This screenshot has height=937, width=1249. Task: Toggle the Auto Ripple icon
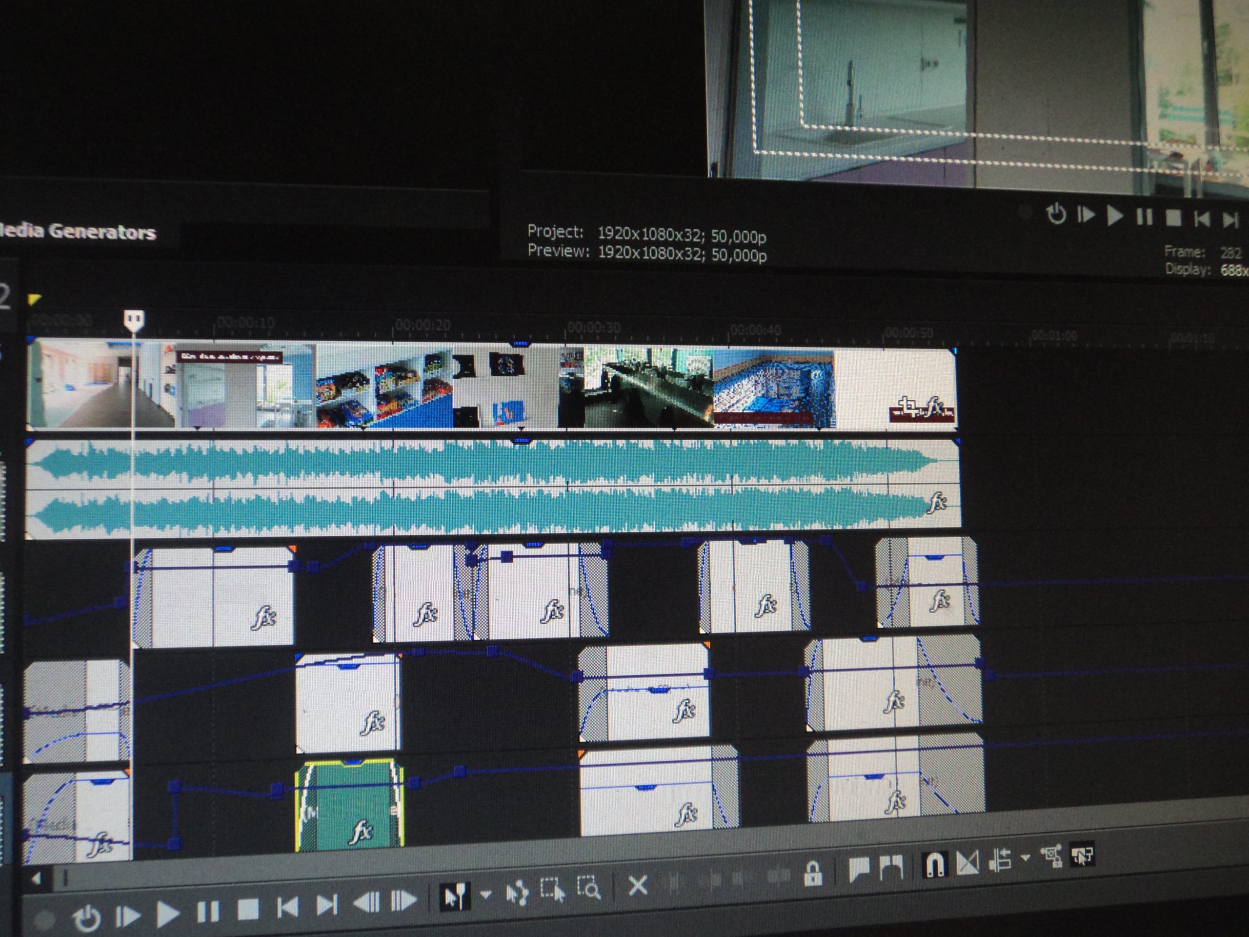click(1000, 860)
